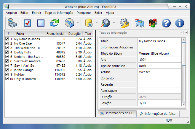
Task: Toggle checkbox for Buddy Holly track
Action: coord(7,52)
